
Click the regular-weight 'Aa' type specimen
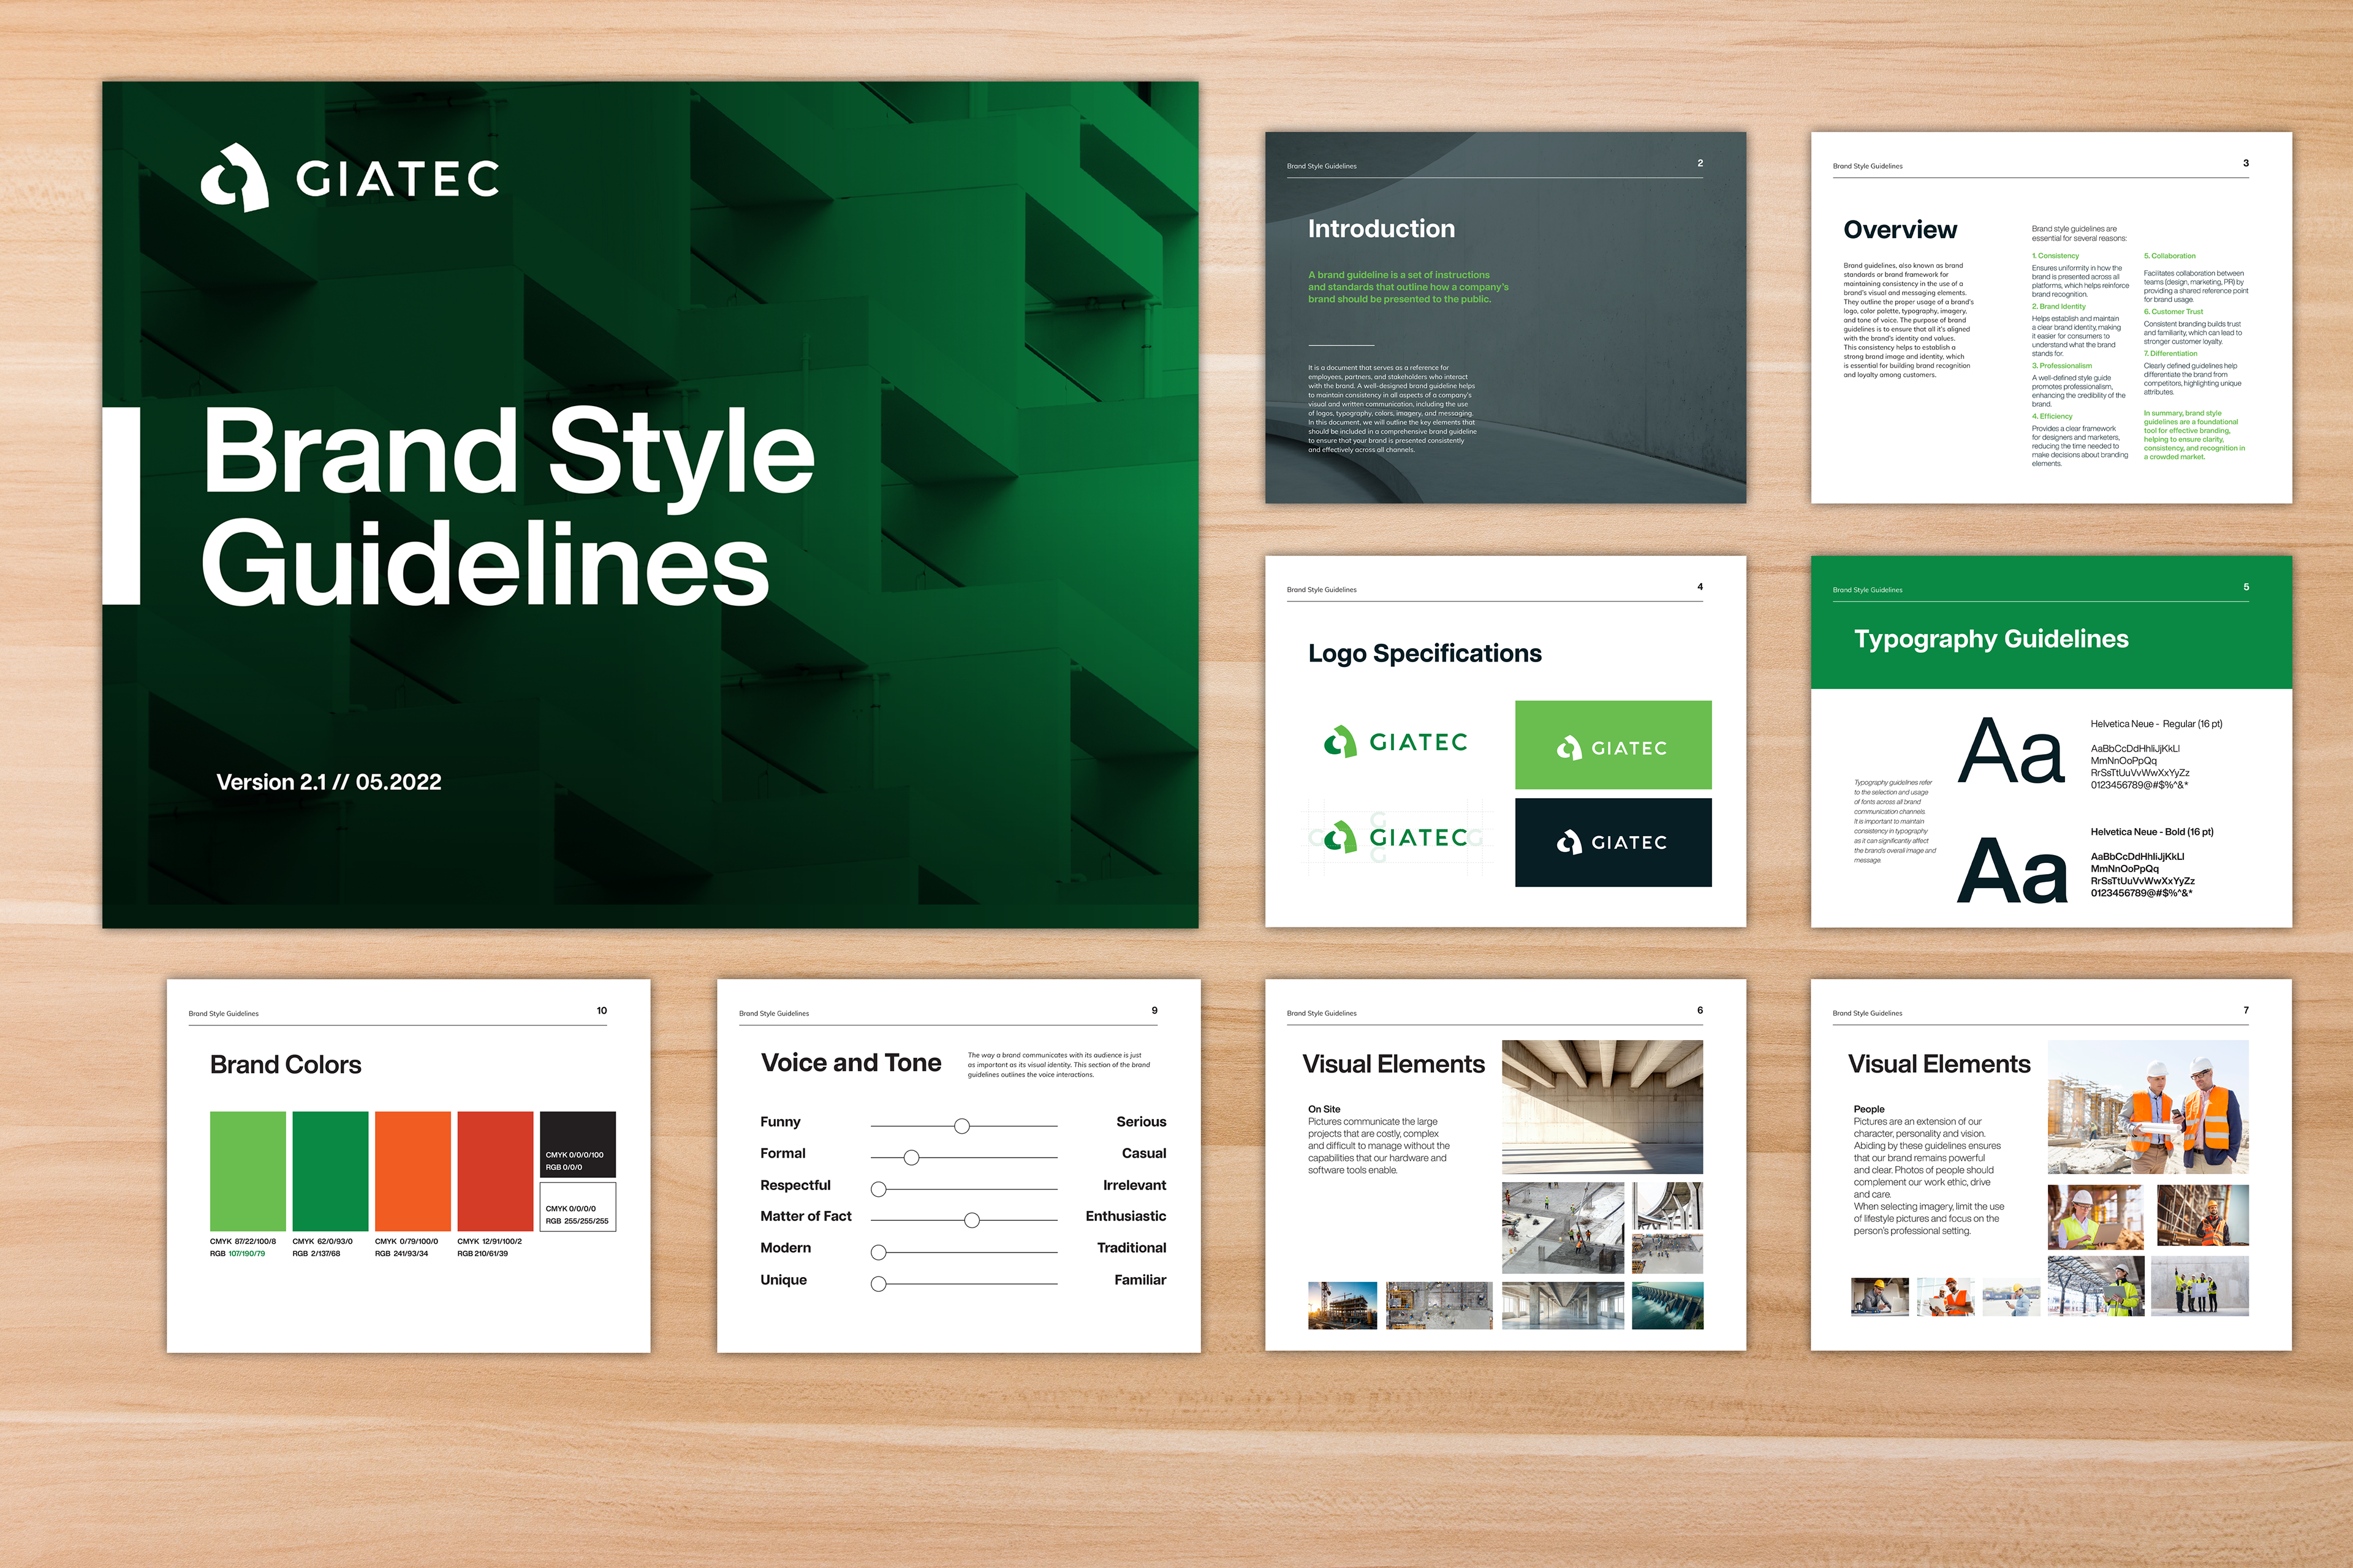click(x=2011, y=751)
